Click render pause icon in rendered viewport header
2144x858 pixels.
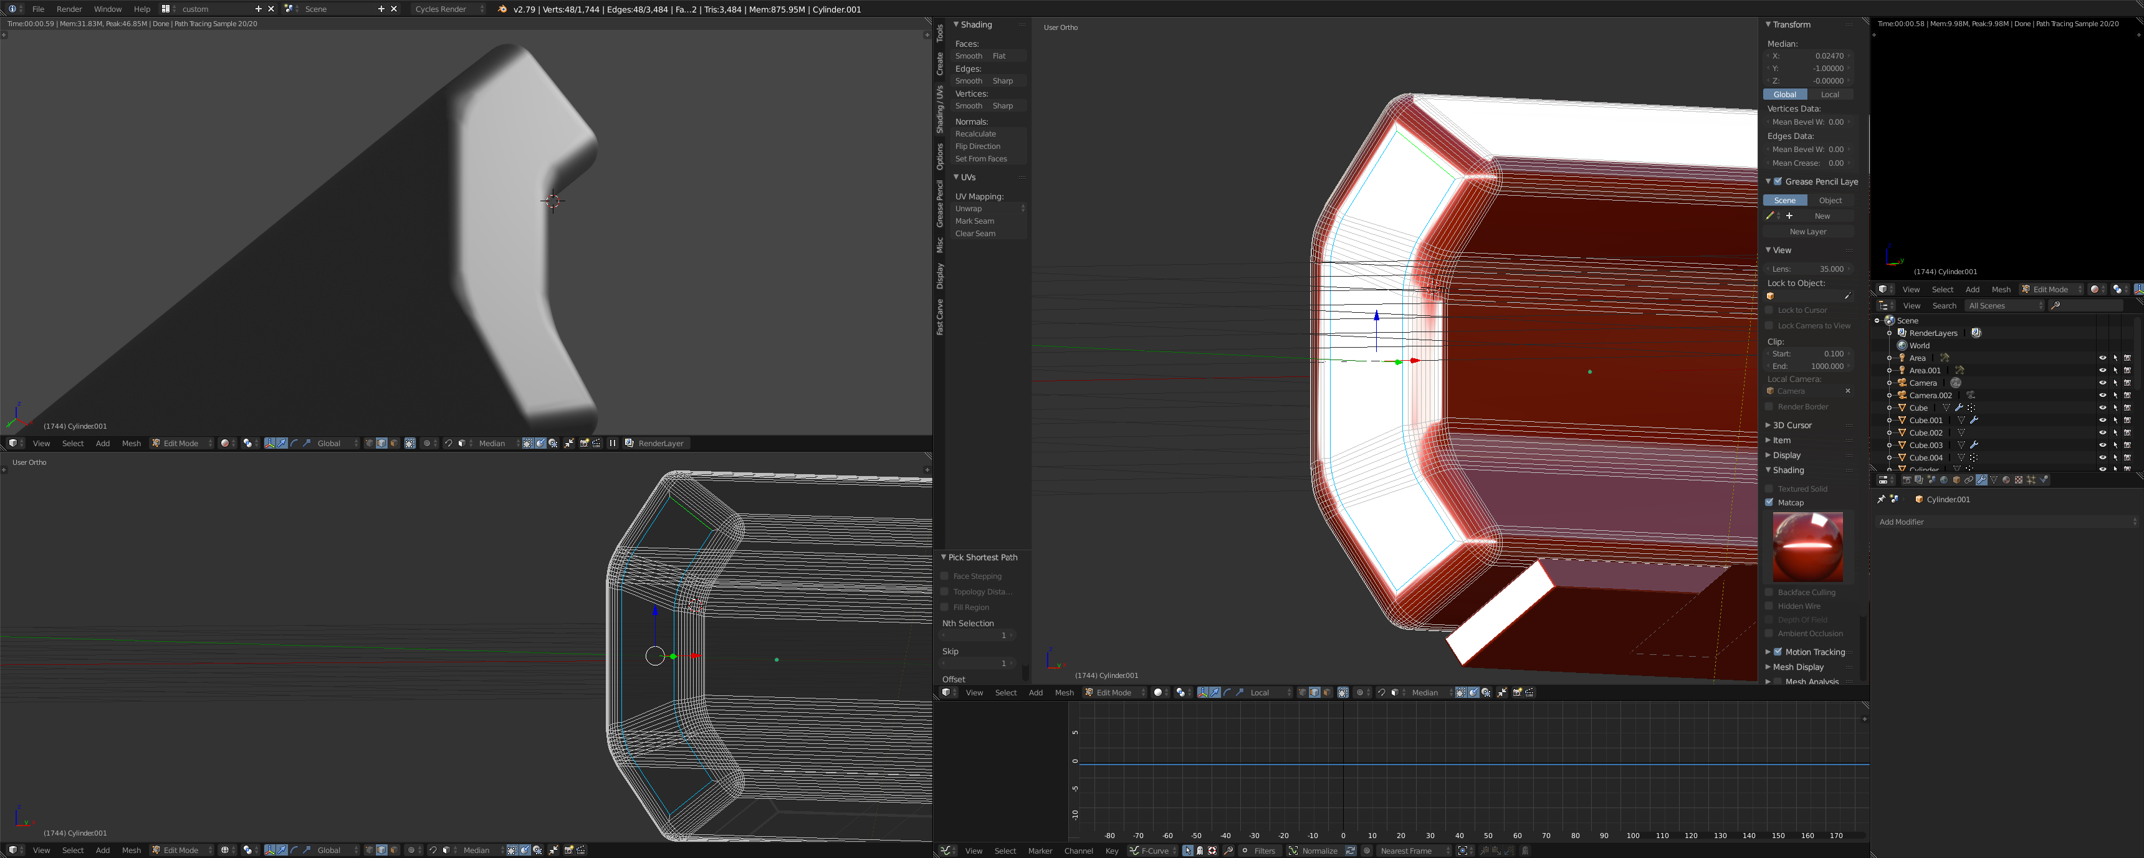pyautogui.click(x=613, y=444)
